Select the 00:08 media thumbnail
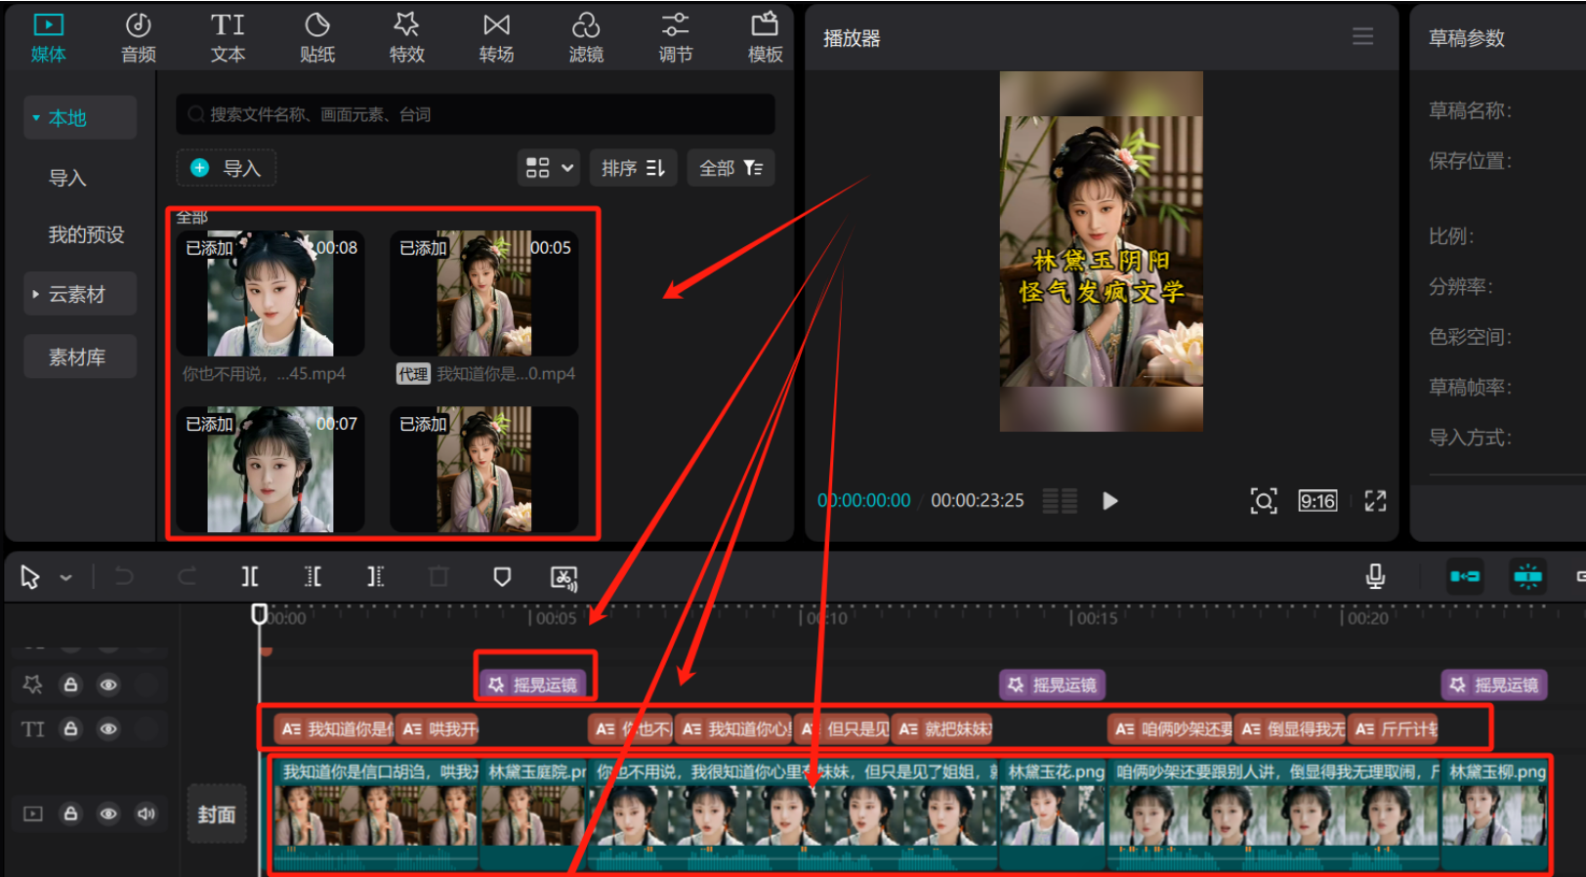1586x877 pixels. (271, 293)
